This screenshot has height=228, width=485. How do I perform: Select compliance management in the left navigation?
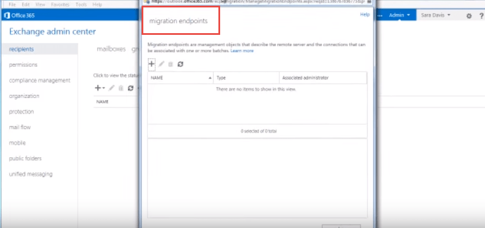[x=40, y=81]
